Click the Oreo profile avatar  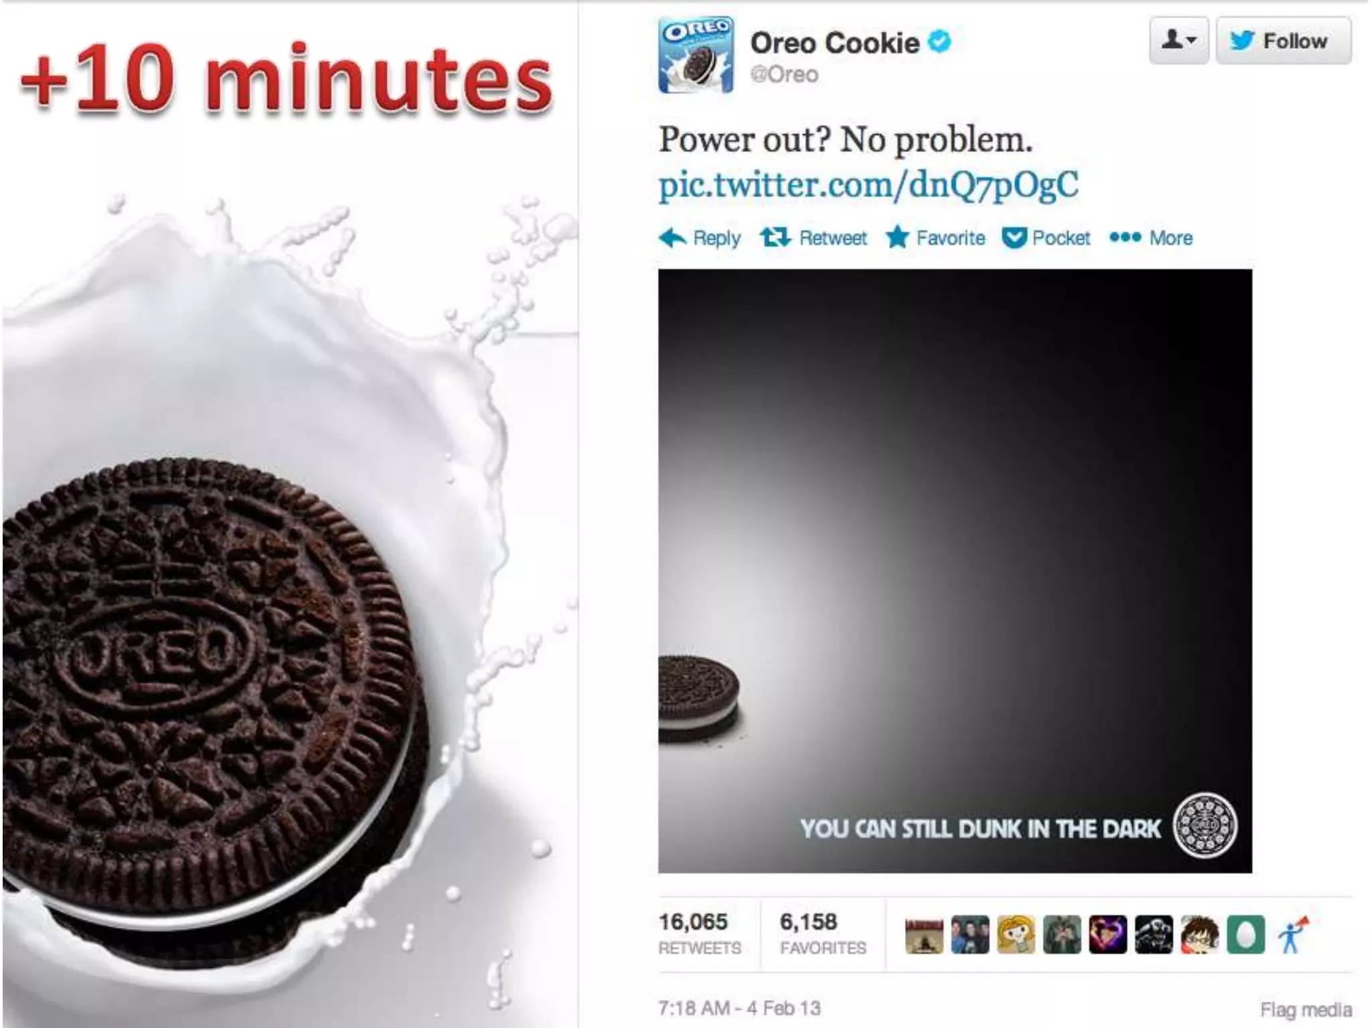696,55
